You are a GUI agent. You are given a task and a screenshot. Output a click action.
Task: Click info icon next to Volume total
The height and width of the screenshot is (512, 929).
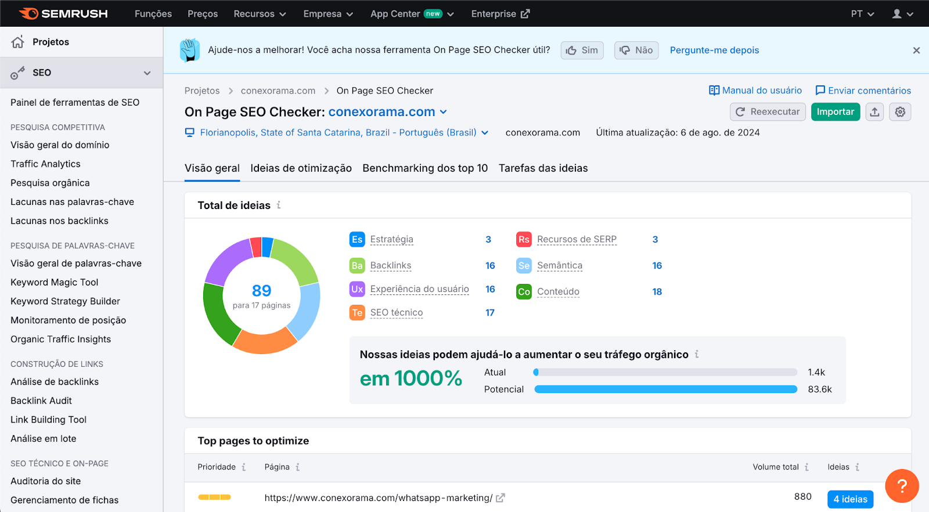[806, 467]
